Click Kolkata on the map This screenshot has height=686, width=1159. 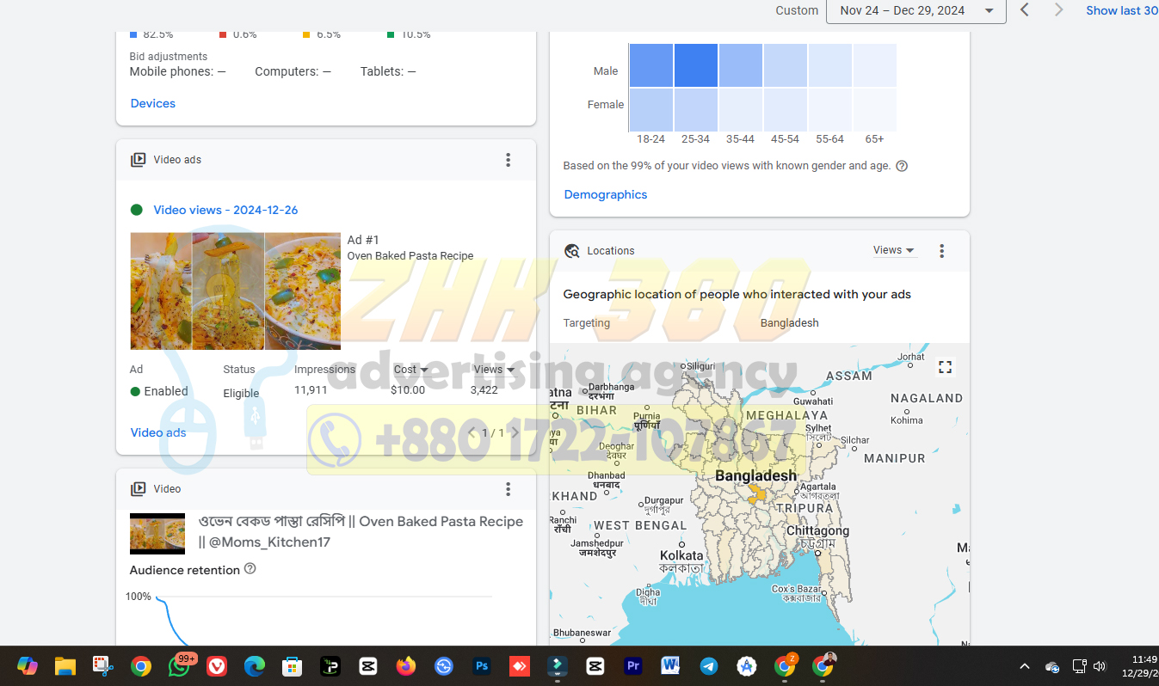coord(681,555)
